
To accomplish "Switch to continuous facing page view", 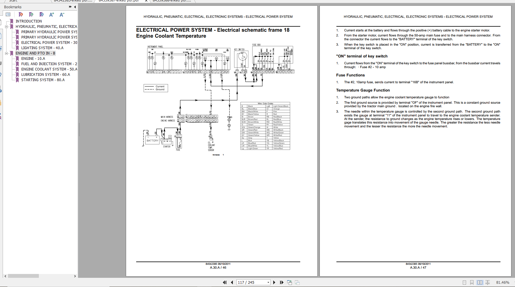I will (487, 283).
